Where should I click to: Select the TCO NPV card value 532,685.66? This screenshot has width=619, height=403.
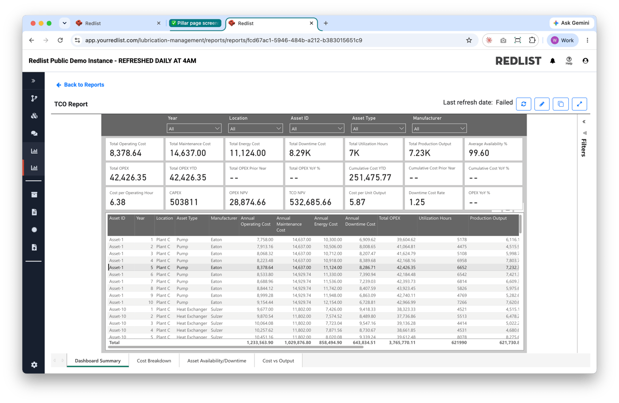pos(310,202)
